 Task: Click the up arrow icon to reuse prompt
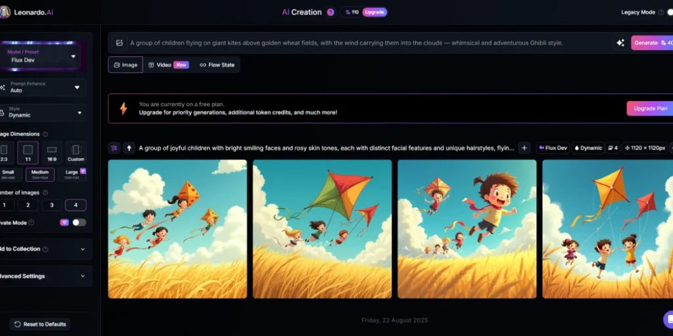click(x=129, y=148)
